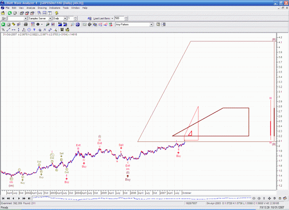The image size is (289, 210).
Task: Click the Load Last Bars 500 field
Action: 119,18
